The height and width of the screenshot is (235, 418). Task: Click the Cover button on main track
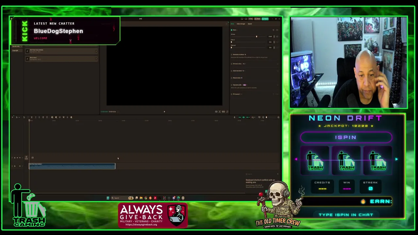coord(26,158)
